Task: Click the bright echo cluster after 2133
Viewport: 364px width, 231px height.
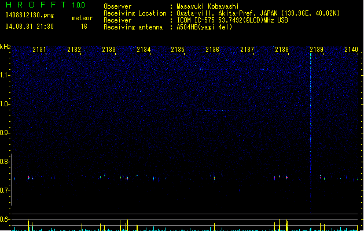Action: (x=123, y=177)
